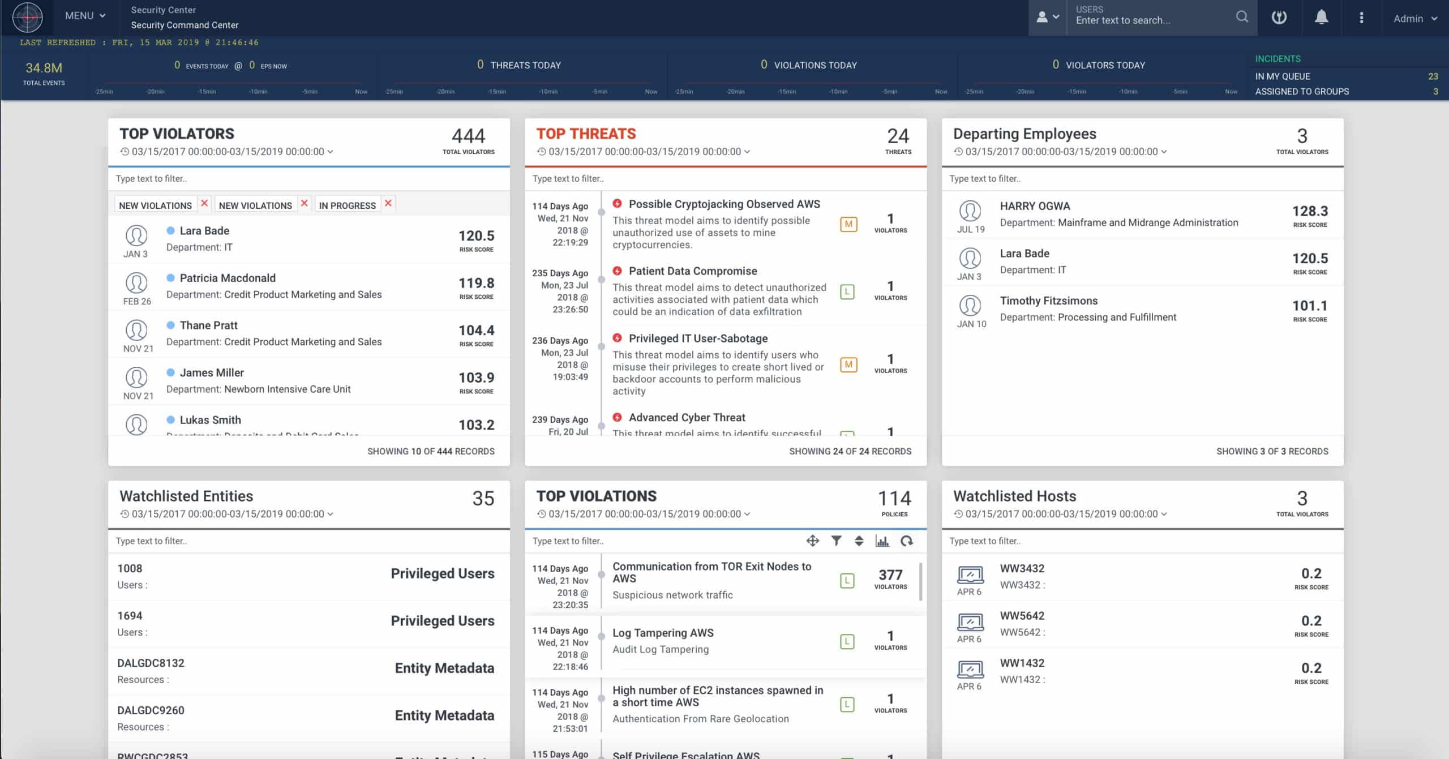Open the notifications bell
Screen dimensions: 1449x759
(x=1321, y=18)
